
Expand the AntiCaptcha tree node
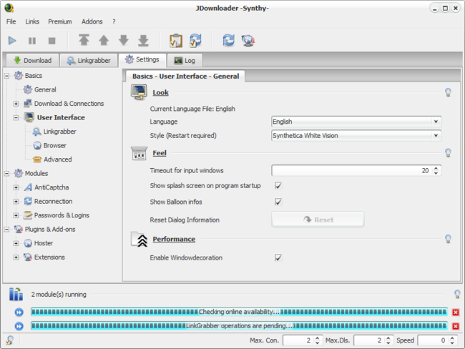16,187
